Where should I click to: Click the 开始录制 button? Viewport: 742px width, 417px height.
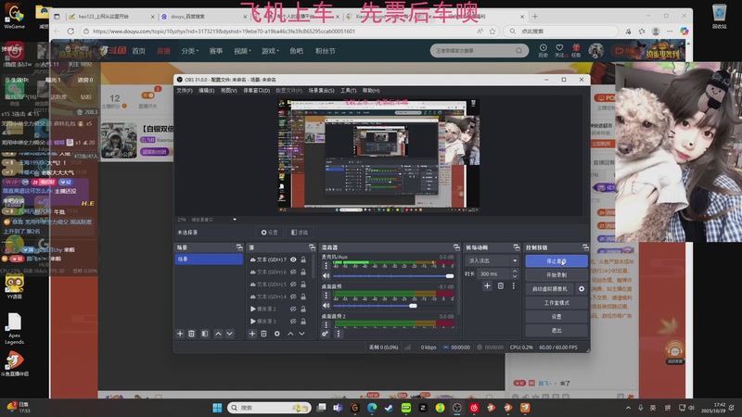[x=556, y=274]
